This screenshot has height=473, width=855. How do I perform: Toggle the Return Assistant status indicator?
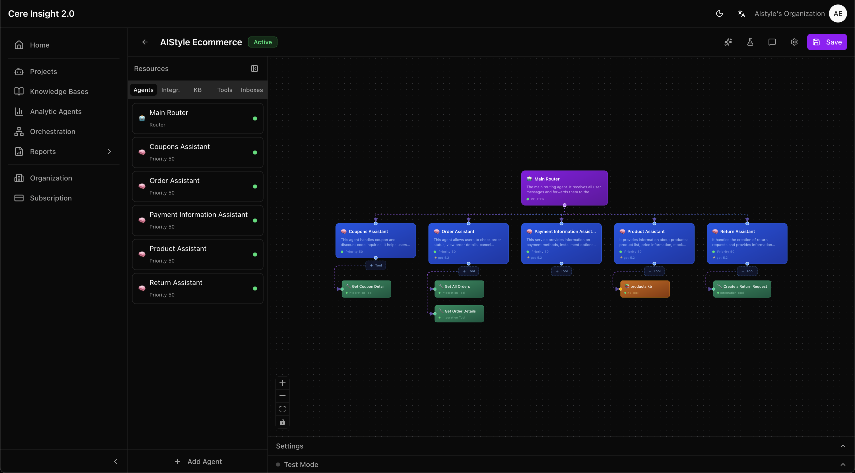point(254,288)
